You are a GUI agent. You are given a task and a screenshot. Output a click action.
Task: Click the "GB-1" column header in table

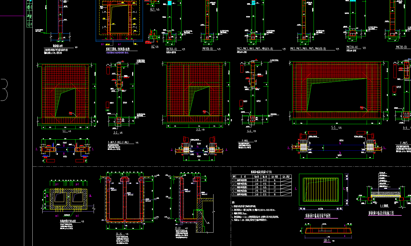coord(275,177)
